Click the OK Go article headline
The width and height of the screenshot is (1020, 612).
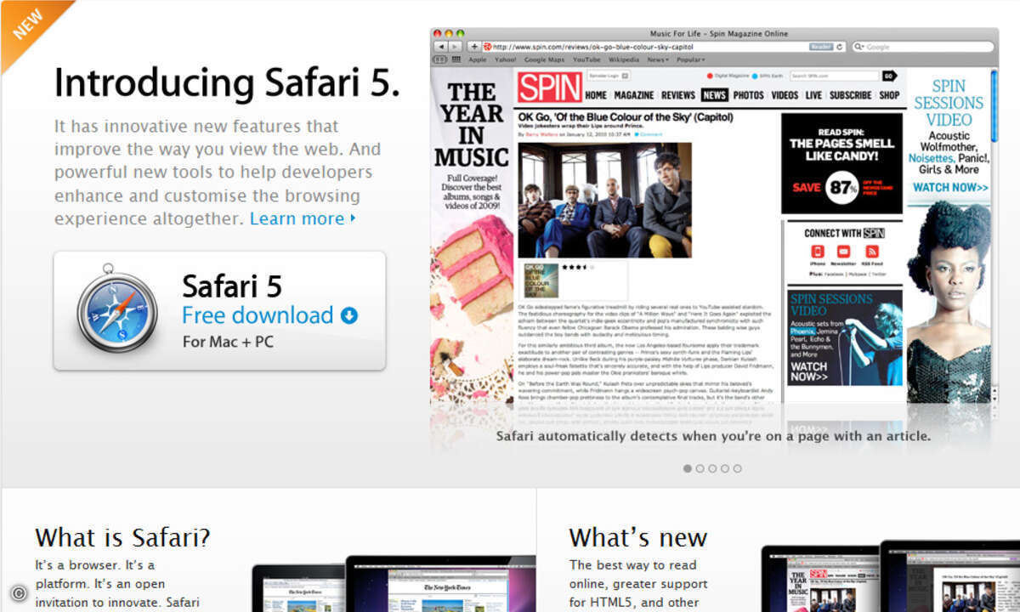pos(624,116)
